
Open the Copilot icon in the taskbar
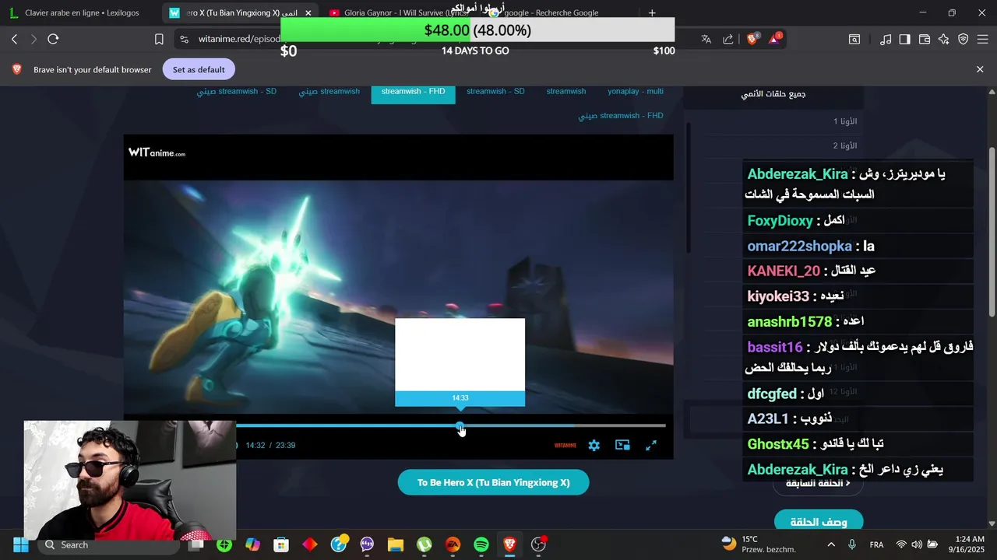pyautogui.click(x=252, y=544)
